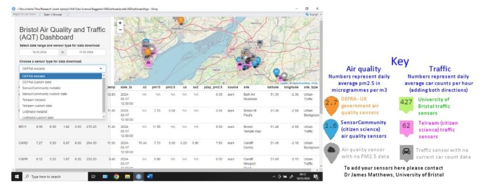
Task: Select the grey cloud marker near Bath
Action: pos(284,75)
